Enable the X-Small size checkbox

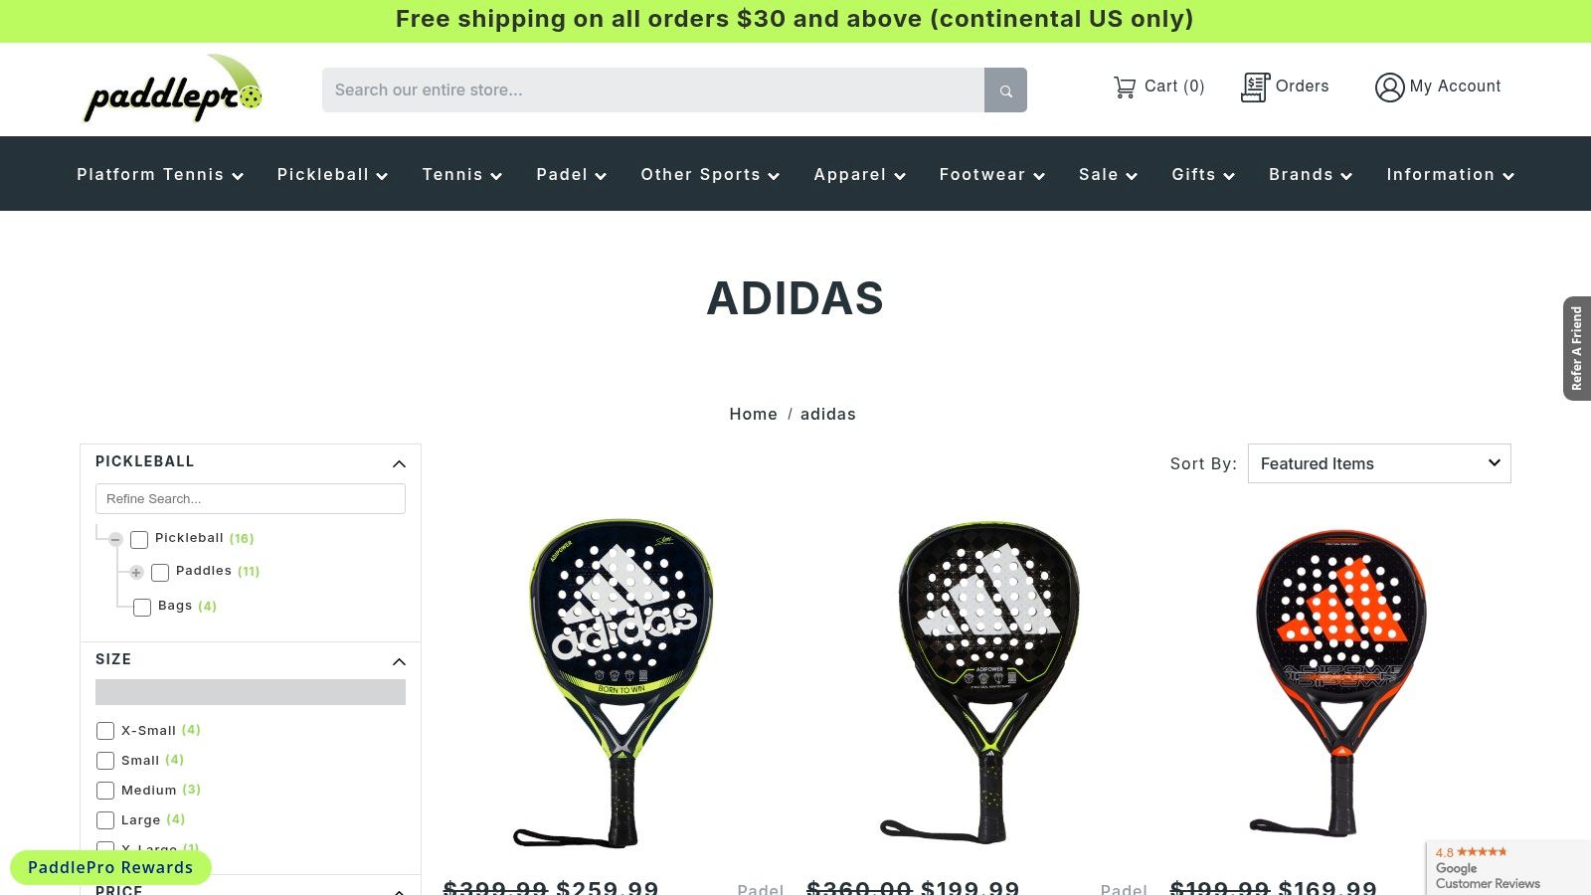pyautogui.click(x=105, y=731)
